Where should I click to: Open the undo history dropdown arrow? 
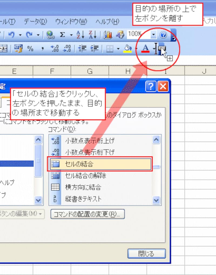(20, 35)
